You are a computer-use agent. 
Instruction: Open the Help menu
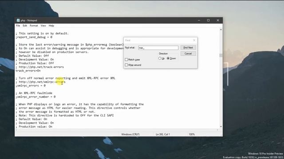pyautogui.click(x=51, y=26)
